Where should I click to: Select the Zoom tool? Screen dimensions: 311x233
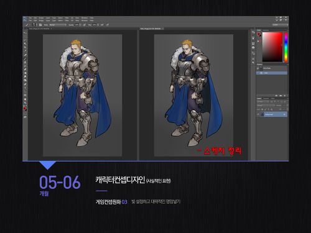coord(26,103)
